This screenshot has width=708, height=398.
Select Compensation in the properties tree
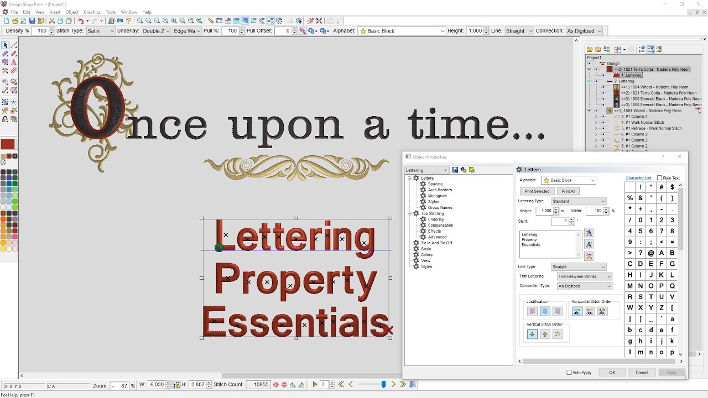click(x=440, y=225)
